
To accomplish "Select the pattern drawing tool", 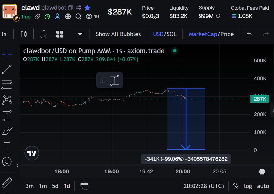I will click(x=7, y=100).
